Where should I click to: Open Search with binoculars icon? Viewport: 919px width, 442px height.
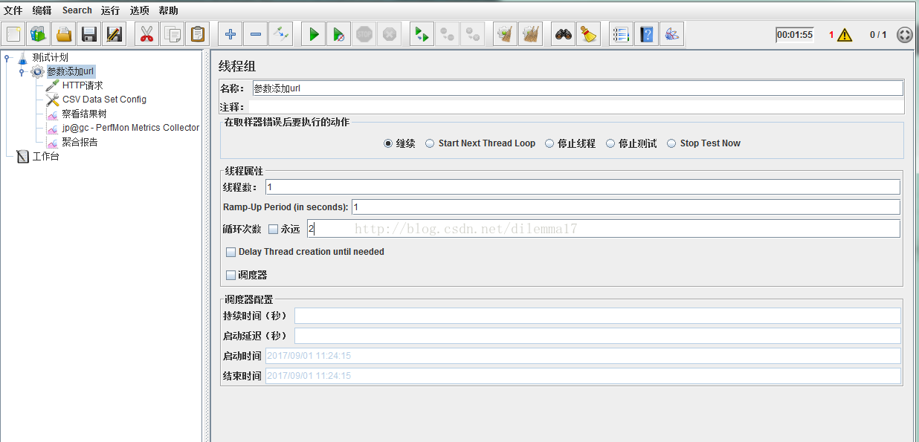pyautogui.click(x=563, y=34)
